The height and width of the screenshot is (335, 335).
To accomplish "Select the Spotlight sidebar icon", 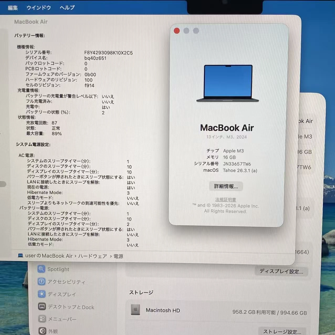I will [x=41, y=269].
